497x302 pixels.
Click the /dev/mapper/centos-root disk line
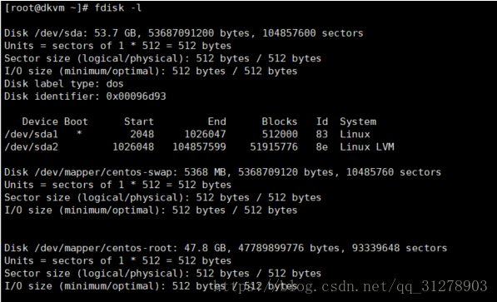tap(226, 248)
